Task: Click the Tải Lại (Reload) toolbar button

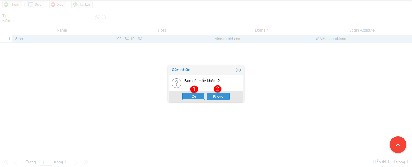Action: point(82,5)
